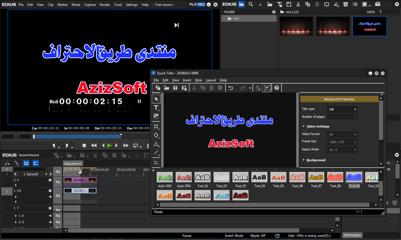Mute audio on the 1 A track
The image size is (401, 240).
click(50, 216)
